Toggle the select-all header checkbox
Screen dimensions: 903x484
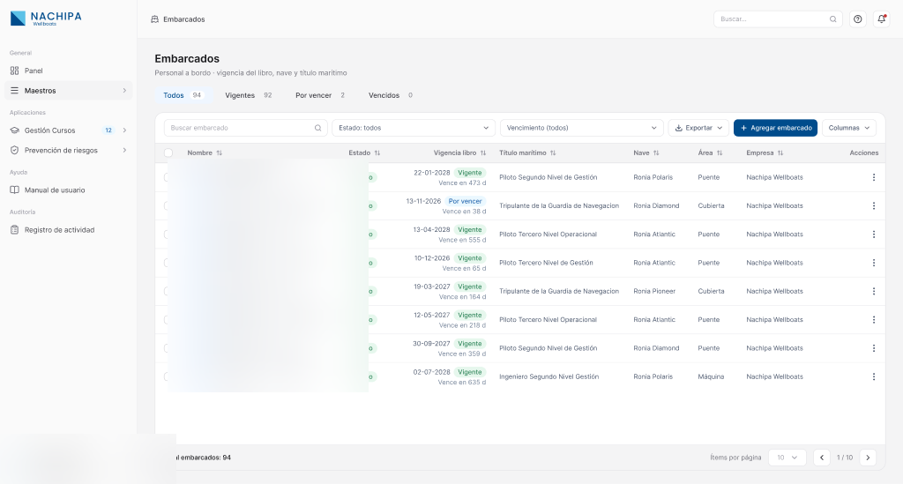coord(168,153)
